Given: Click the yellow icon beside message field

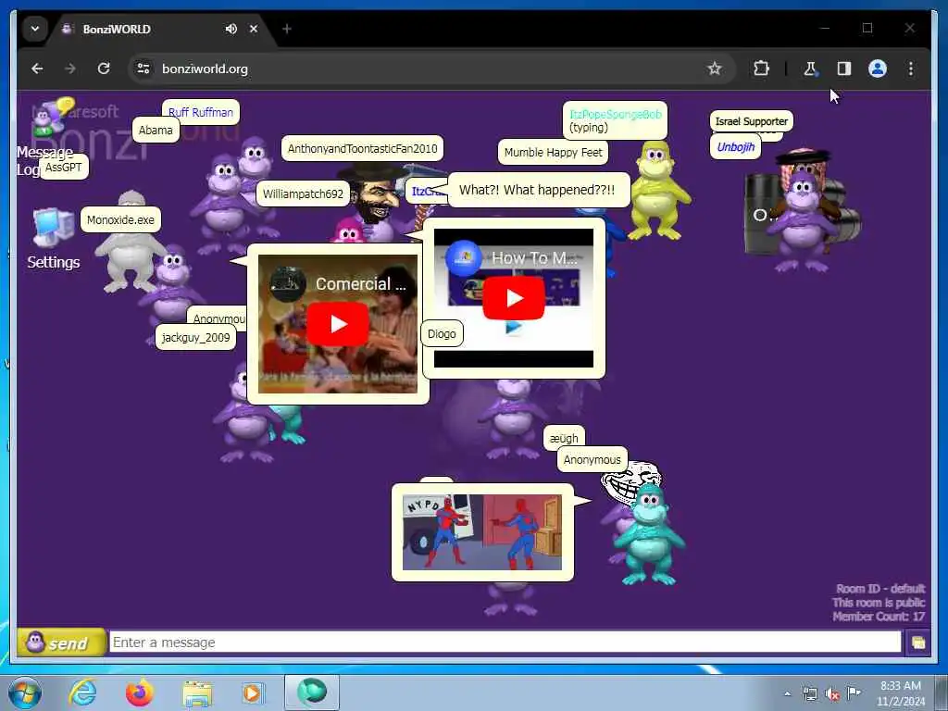Looking at the screenshot, I should pos(917,642).
